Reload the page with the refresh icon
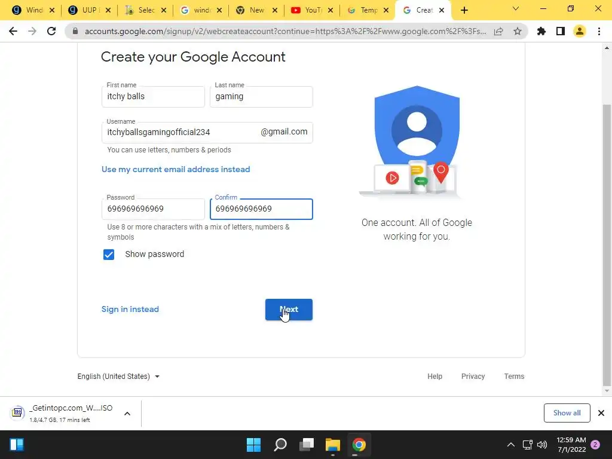This screenshot has height=459, width=612. tap(51, 31)
